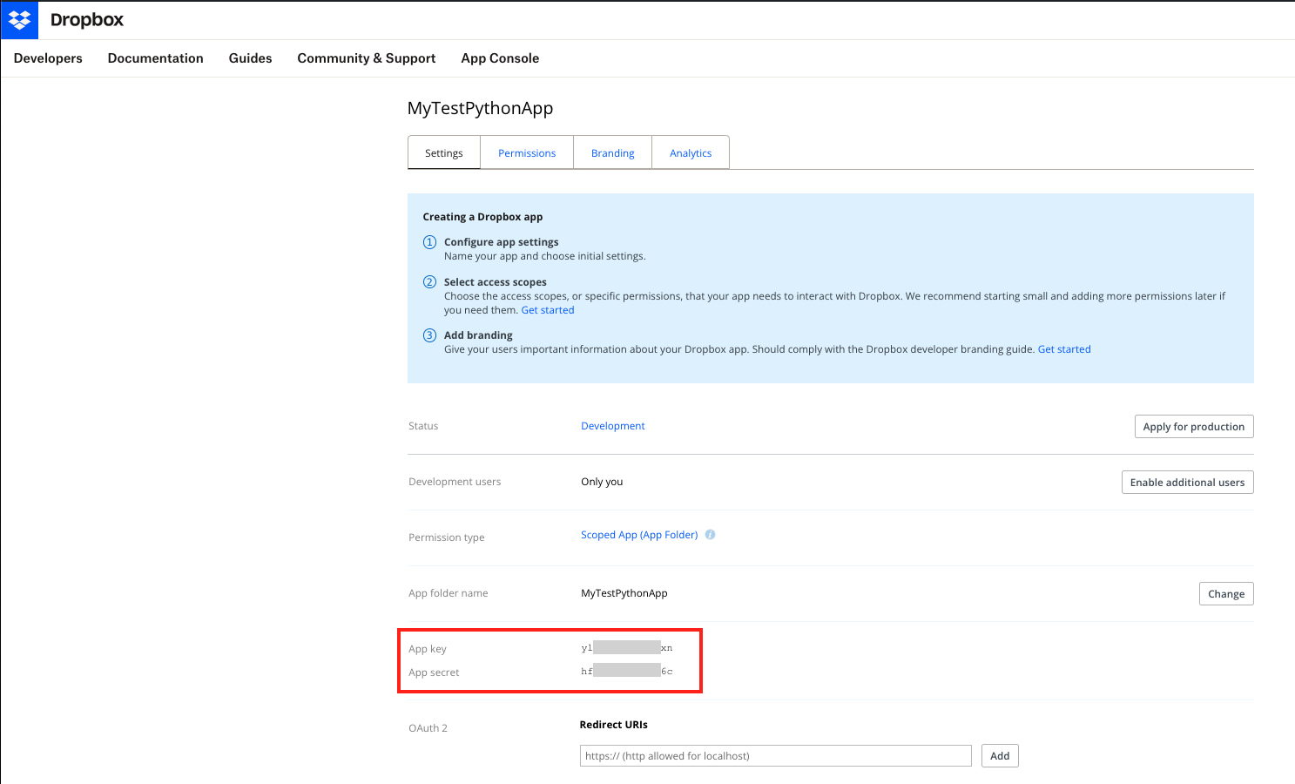This screenshot has height=784, width=1295.
Task: Go to Guides in the top navigation
Action: [x=251, y=58]
